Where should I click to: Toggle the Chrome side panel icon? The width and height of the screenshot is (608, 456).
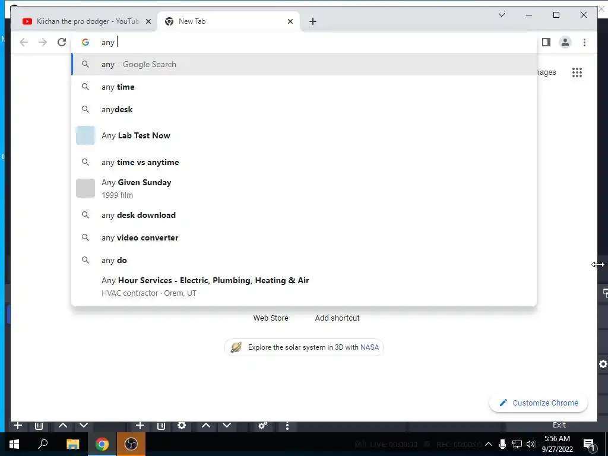point(546,42)
